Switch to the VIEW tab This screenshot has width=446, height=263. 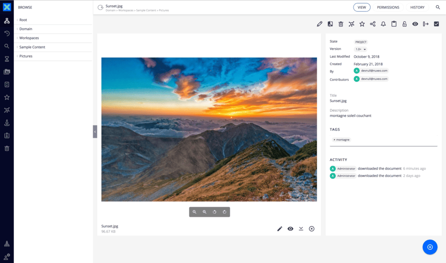click(x=362, y=8)
